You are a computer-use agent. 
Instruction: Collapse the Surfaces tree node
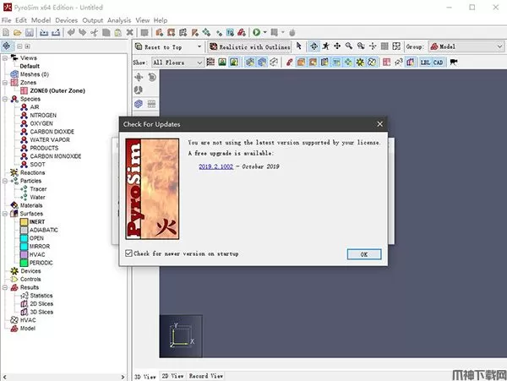point(5,214)
